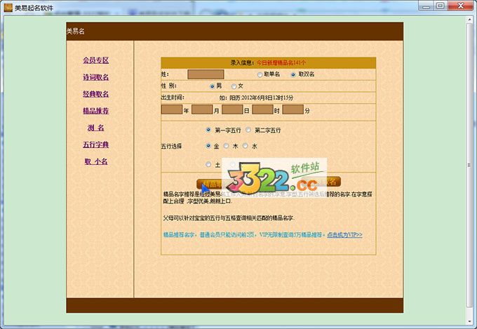Click the 五行选择 label
This screenshot has height=329, width=477.
tap(171, 147)
